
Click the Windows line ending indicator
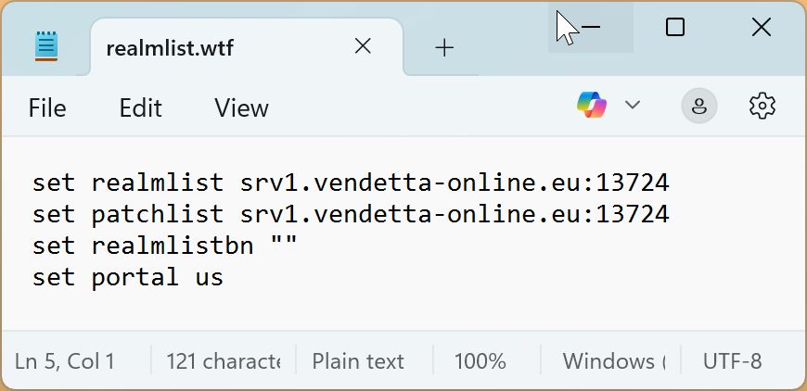pos(614,361)
